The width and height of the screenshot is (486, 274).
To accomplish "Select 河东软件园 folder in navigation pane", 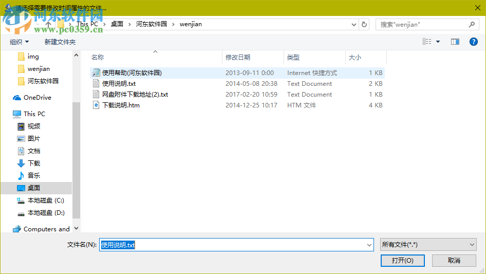I will coord(38,81).
